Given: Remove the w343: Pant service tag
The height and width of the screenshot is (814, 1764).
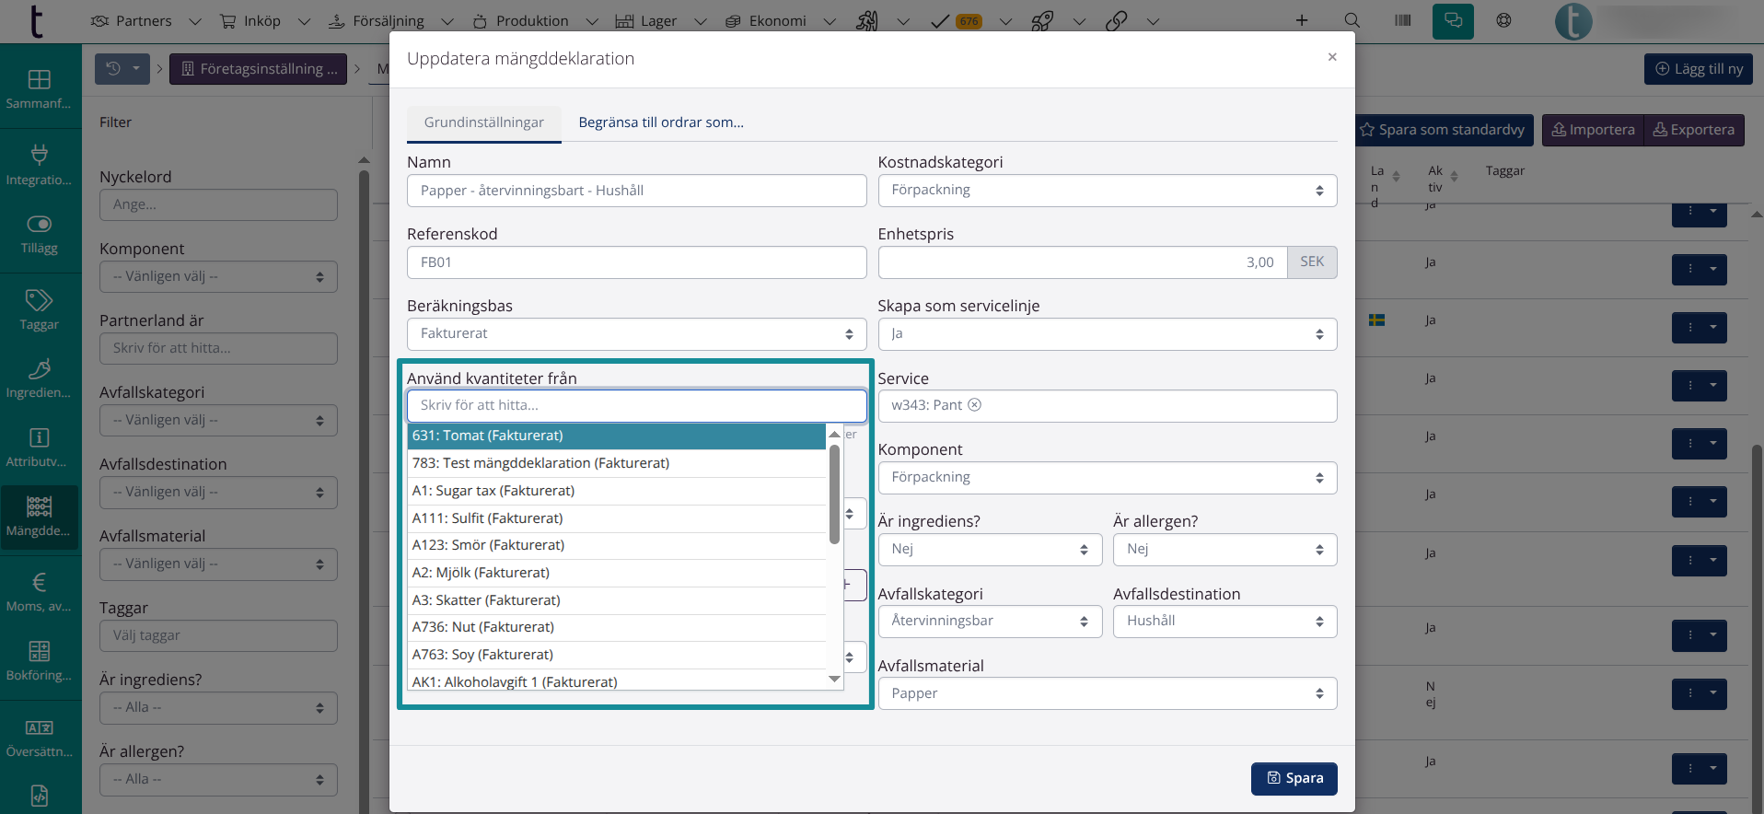Looking at the screenshot, I should [975, 404].
